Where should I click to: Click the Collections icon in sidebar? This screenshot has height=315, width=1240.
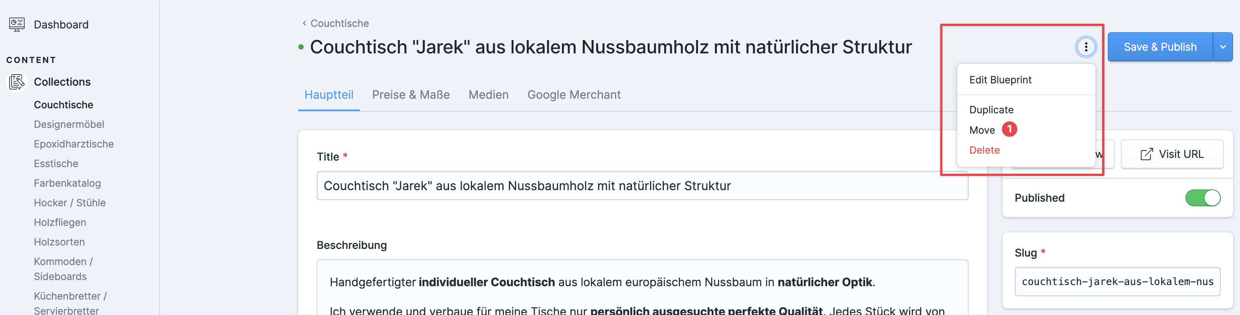click(x=17, y=82)
